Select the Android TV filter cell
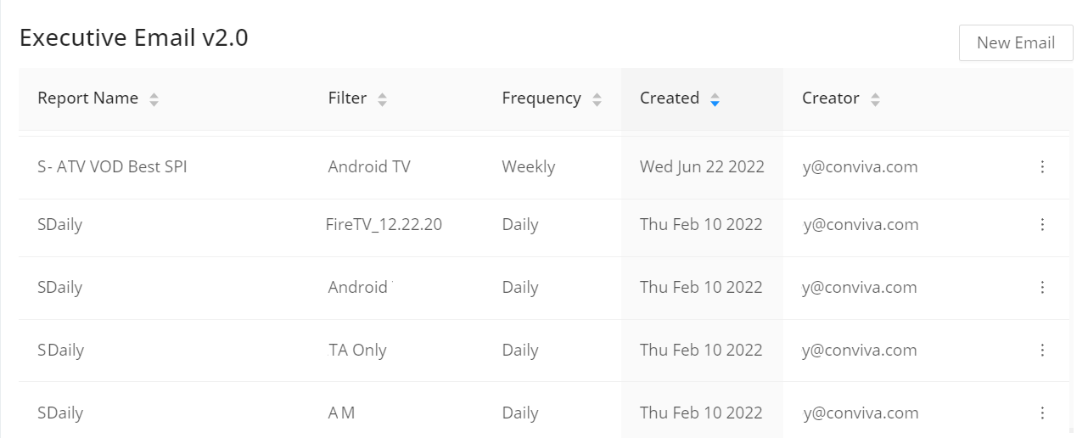This screenshot has height=438, width=1088. click(x=368, y=167)
